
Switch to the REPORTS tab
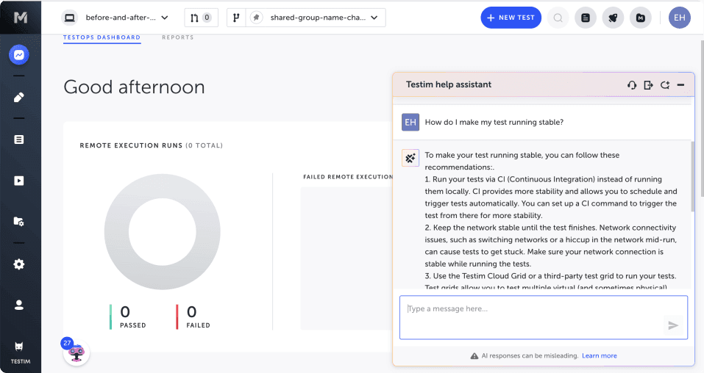point(178,37)
